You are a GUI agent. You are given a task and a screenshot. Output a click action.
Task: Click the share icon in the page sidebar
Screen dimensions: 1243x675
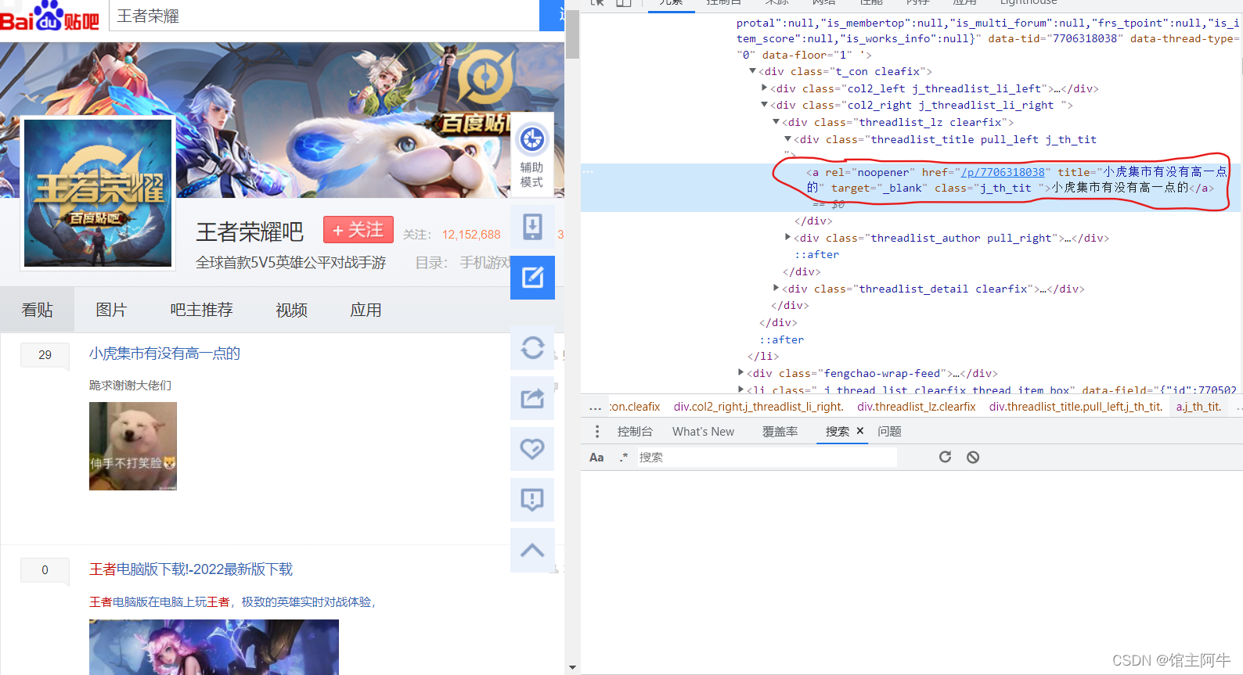pos(532,398)
